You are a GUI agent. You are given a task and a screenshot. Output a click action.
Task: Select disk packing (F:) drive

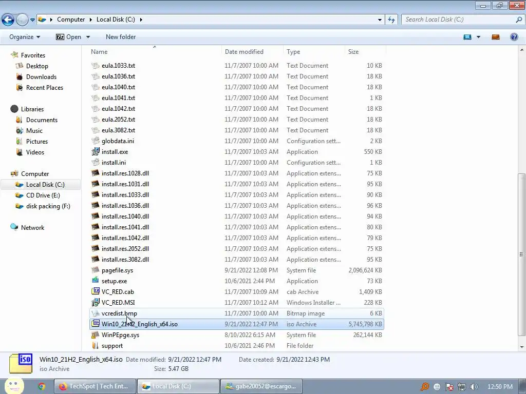click(48, 206)
